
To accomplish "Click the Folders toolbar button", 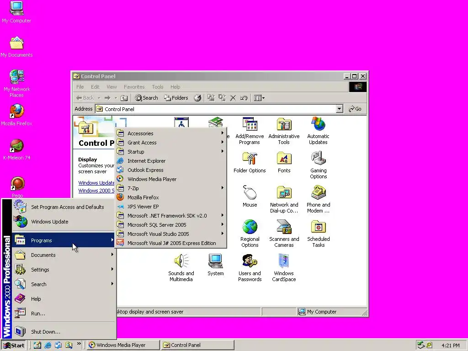I will (x=176, y=98).
